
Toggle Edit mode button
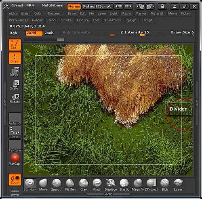click(x=15, y=44)
